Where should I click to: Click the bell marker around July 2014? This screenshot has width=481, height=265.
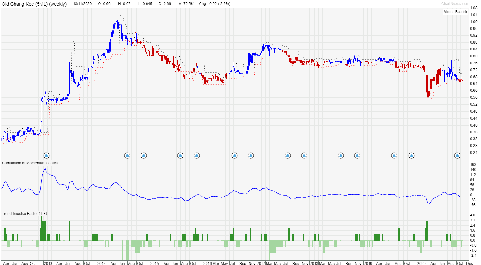coord(127,156)
